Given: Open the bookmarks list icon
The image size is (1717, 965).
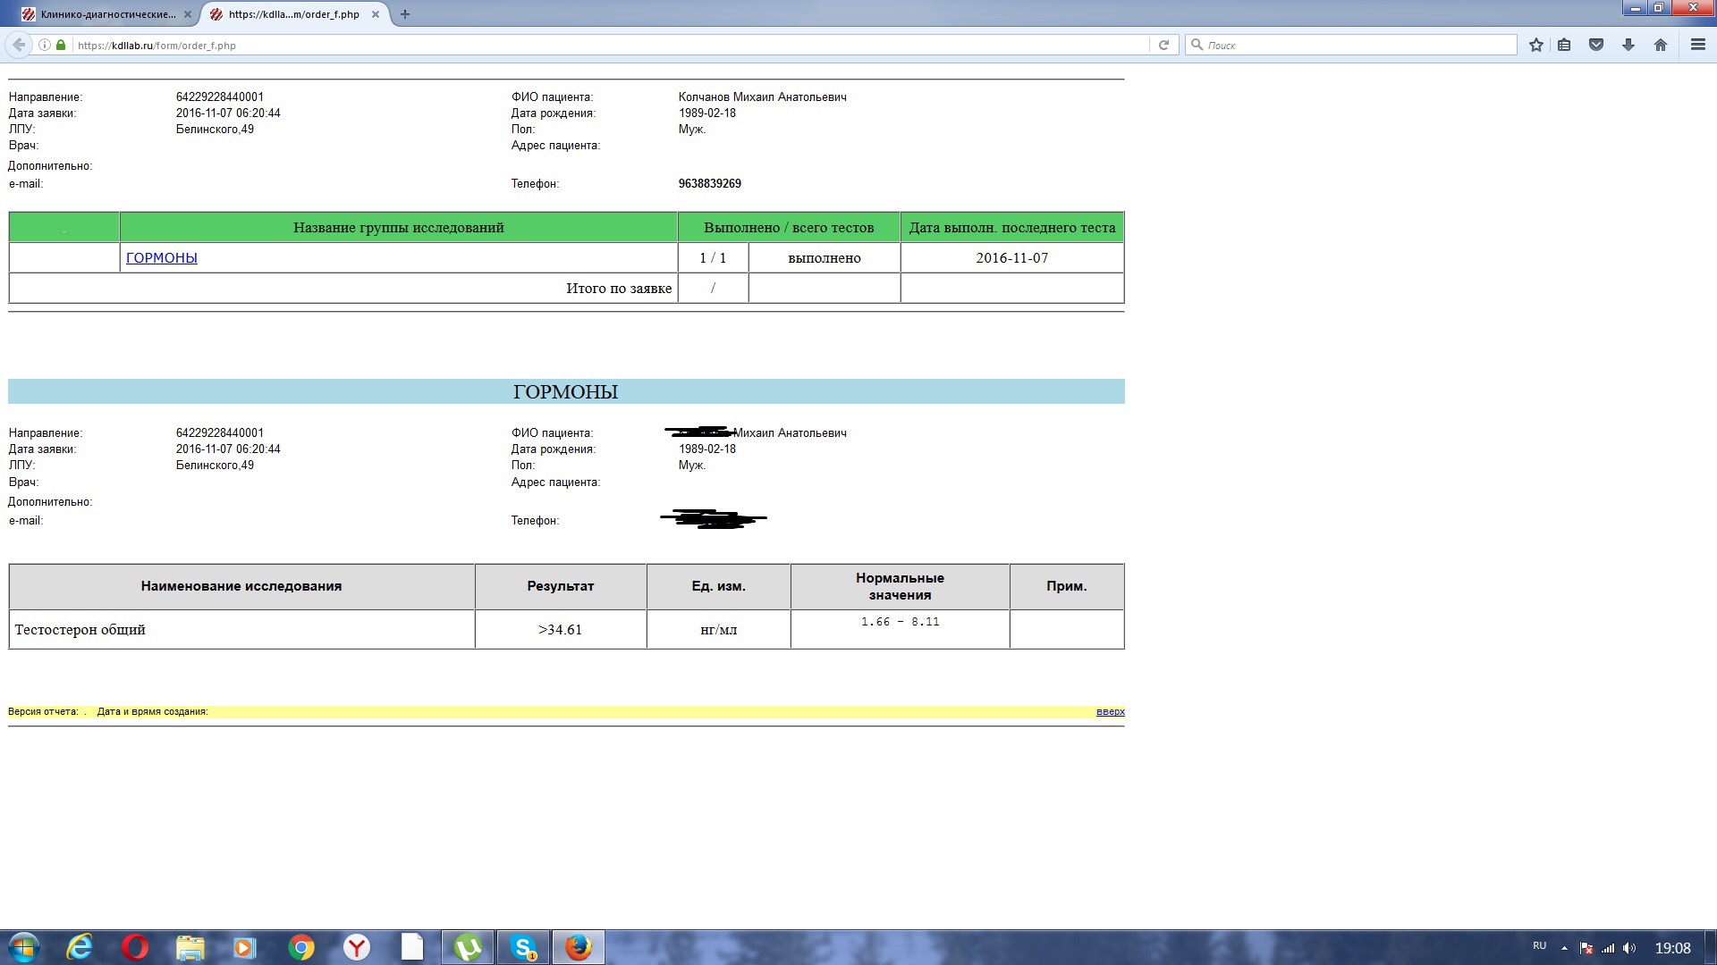Looking at the screenshot, I should (x=1564, y=45).
